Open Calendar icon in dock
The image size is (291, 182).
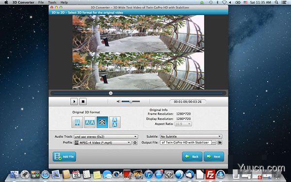pos(76,174)
